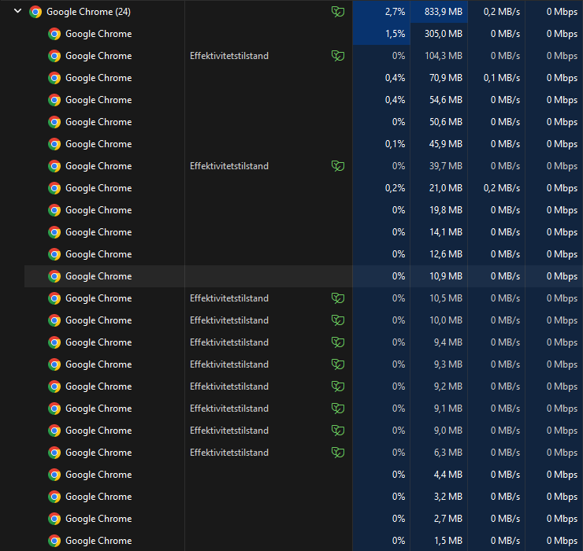Click the Chrome icon on the 50,6 MB row
The height and width of the screenshot is (551, 583).
pyautogui.click(x=54, y=122)
